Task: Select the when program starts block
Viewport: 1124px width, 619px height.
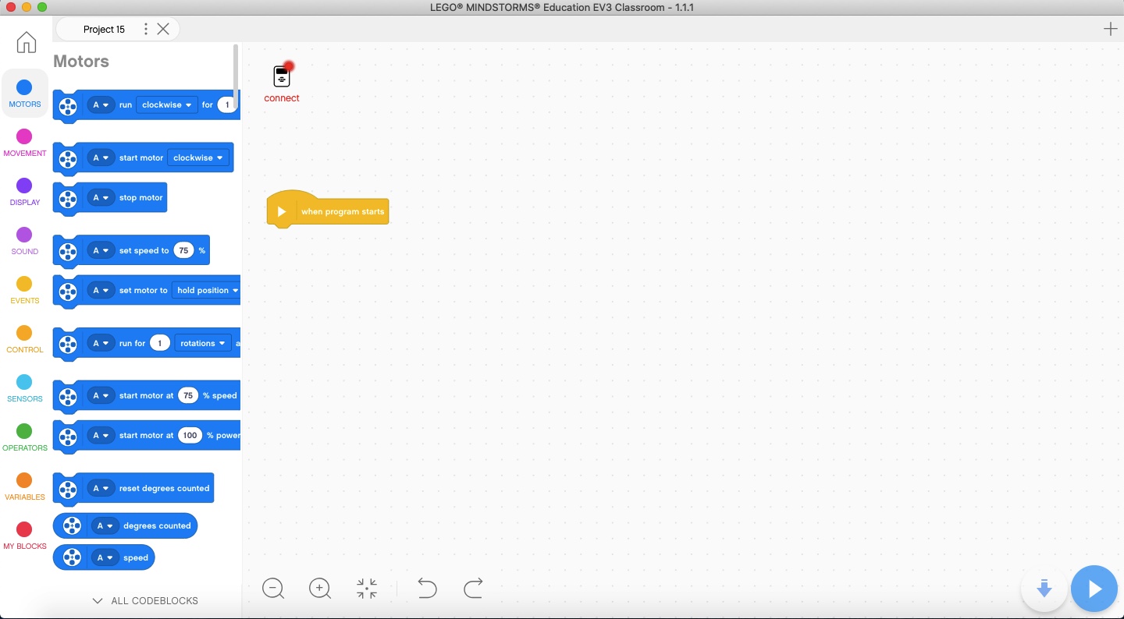Action: point(328,210)
